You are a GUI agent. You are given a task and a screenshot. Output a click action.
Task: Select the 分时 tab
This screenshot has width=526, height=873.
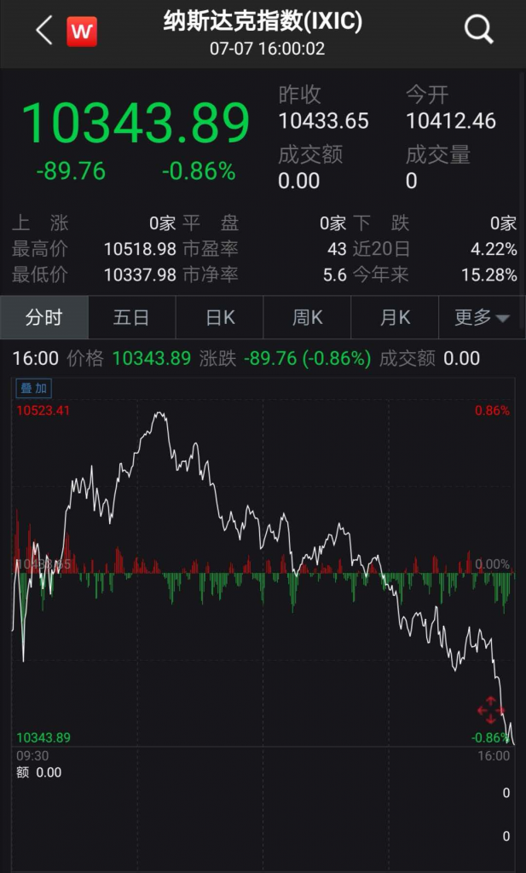click(x=44, y=317)
